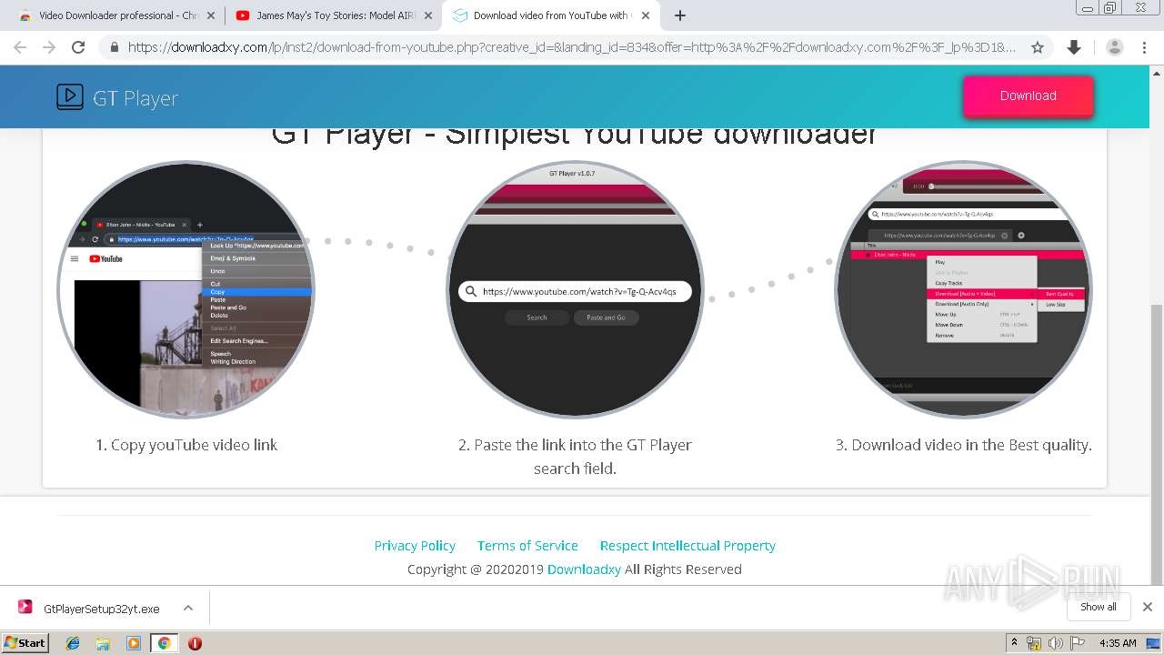Go forward to next page
The image size is (1164, 655).
(x=49, y=47)
